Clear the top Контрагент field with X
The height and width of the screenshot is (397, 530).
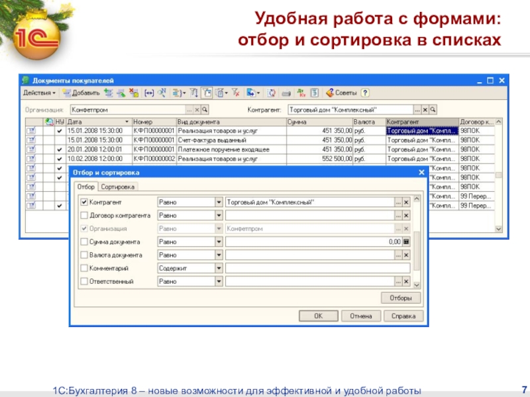click(x=425, y=110)
